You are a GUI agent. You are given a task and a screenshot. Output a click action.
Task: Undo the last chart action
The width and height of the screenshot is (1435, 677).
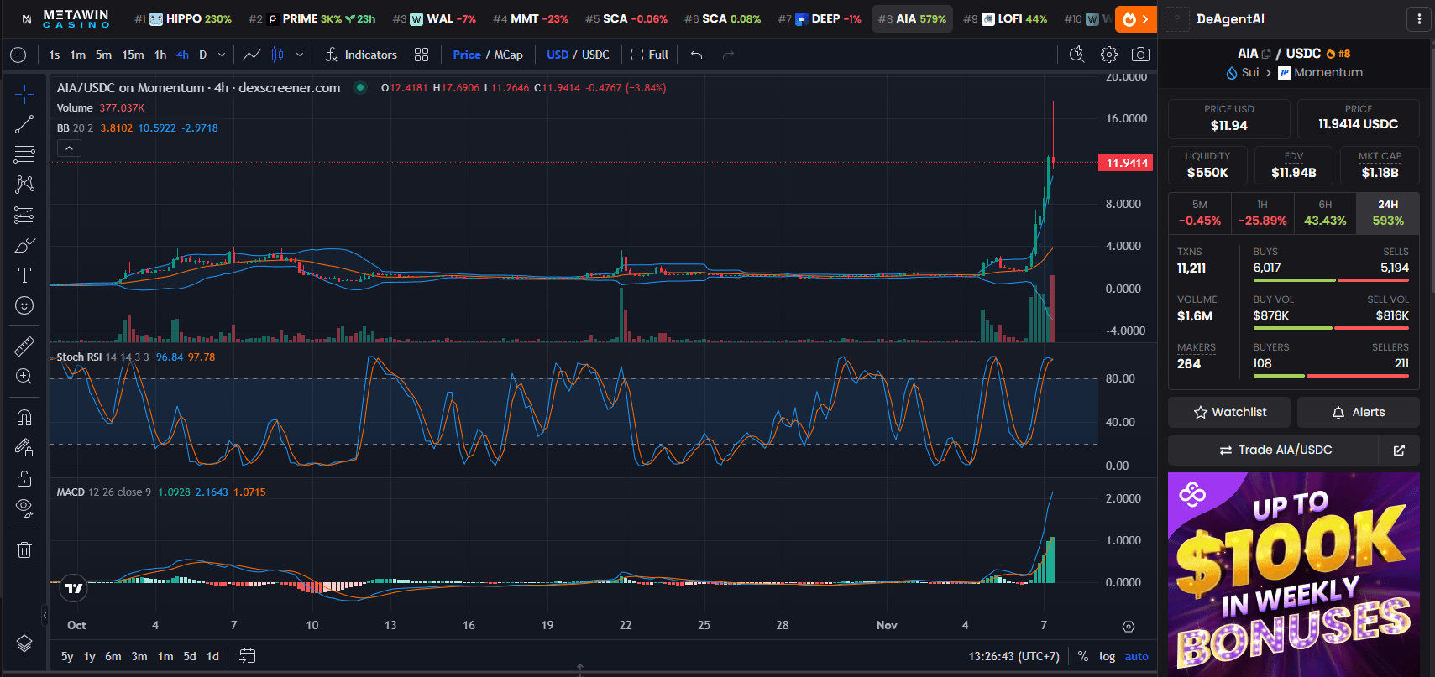pyautogui.click(x=696, y=55)
